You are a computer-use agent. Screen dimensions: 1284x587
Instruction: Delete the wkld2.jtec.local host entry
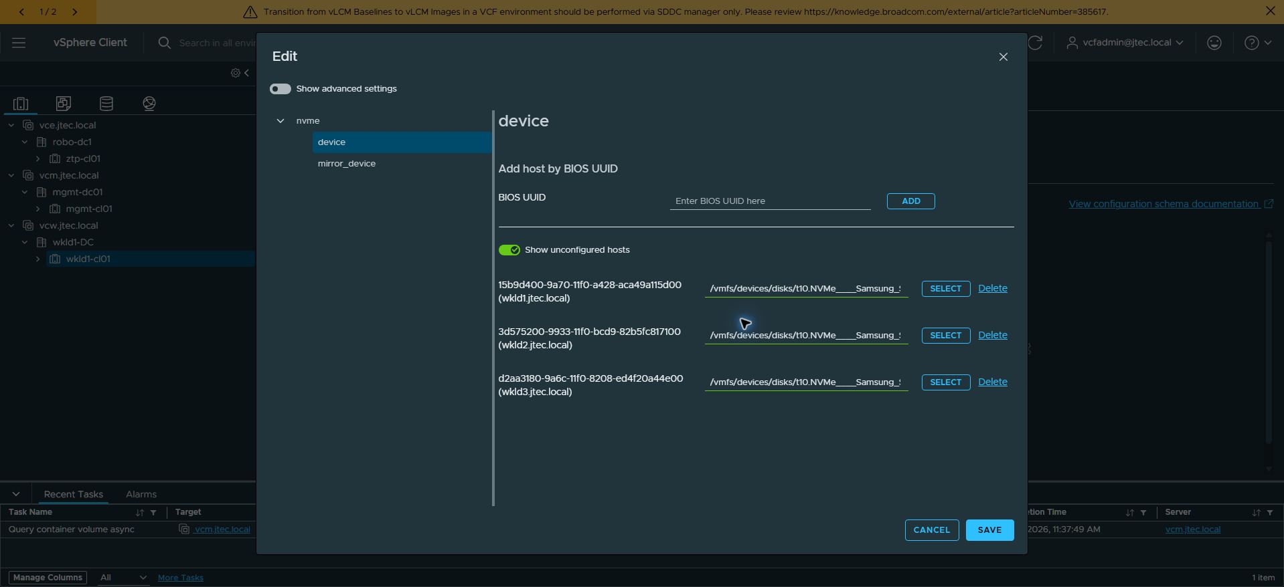(x=992, y=336)
